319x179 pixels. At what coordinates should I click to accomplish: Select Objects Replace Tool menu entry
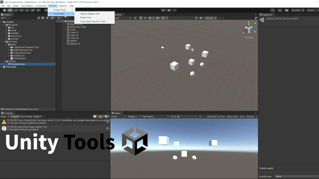[90, 13]
